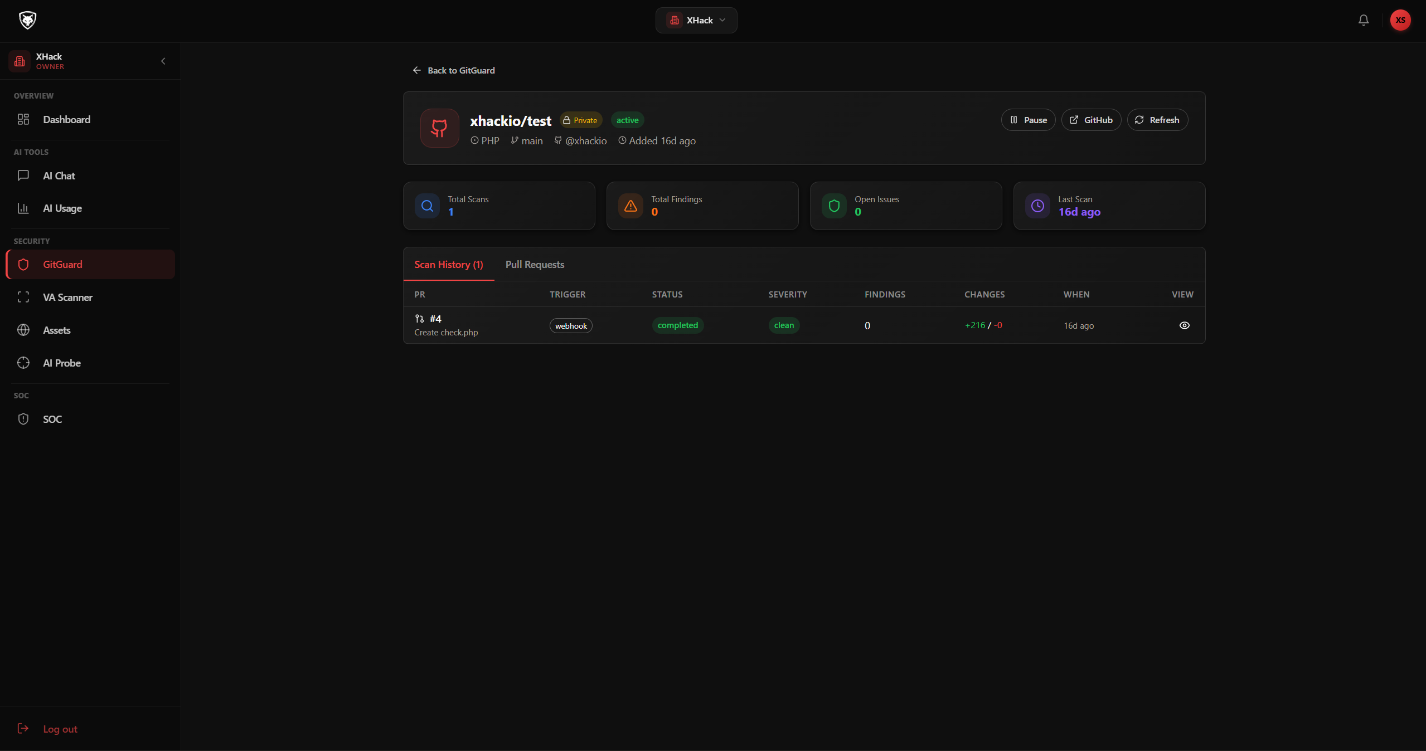Open VA Scanner from the sidebar
Screen dimensions: 1426x751
coord(90,297)
